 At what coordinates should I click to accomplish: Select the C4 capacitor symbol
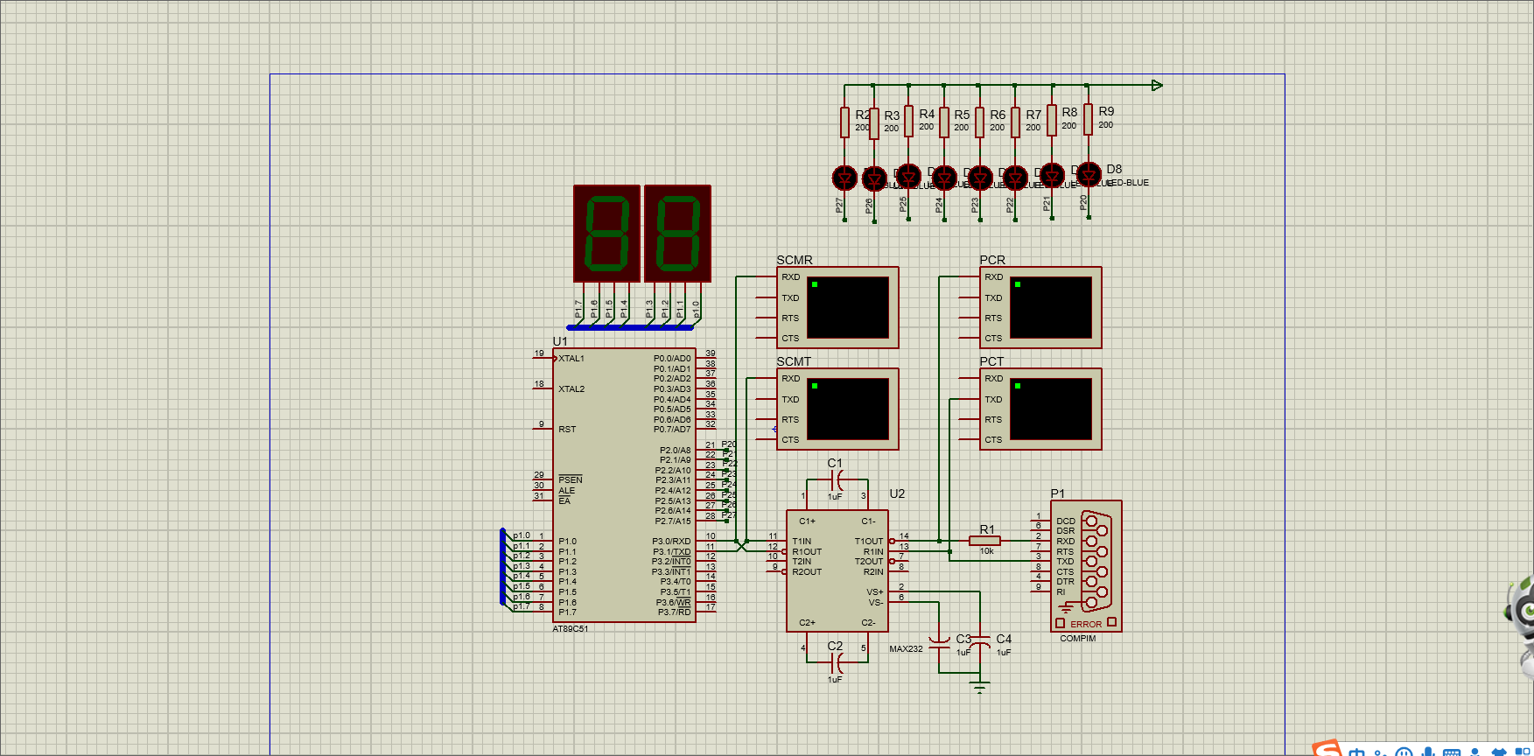pyautogui.click(x=980, y=641)
